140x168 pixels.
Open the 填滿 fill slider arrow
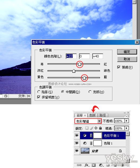tap(126, 128)
